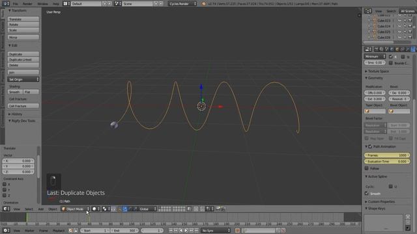Set shading to Smooth

(x=15, y=92)
